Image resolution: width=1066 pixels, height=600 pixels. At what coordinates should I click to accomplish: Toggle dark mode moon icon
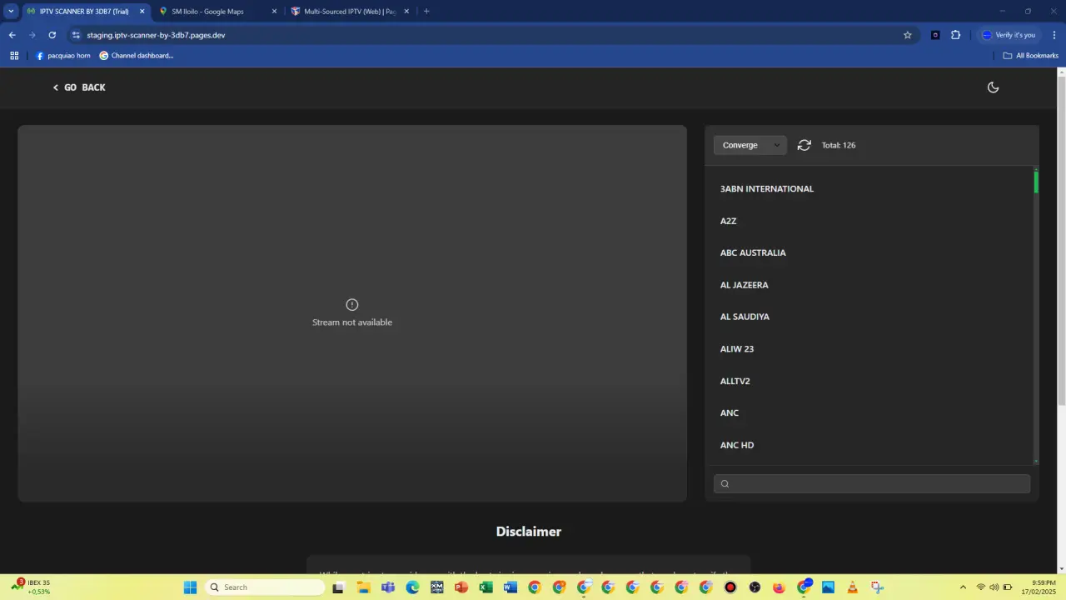click(993, 87)
